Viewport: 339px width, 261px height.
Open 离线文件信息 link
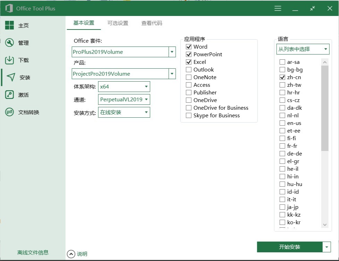click(33, 252)
